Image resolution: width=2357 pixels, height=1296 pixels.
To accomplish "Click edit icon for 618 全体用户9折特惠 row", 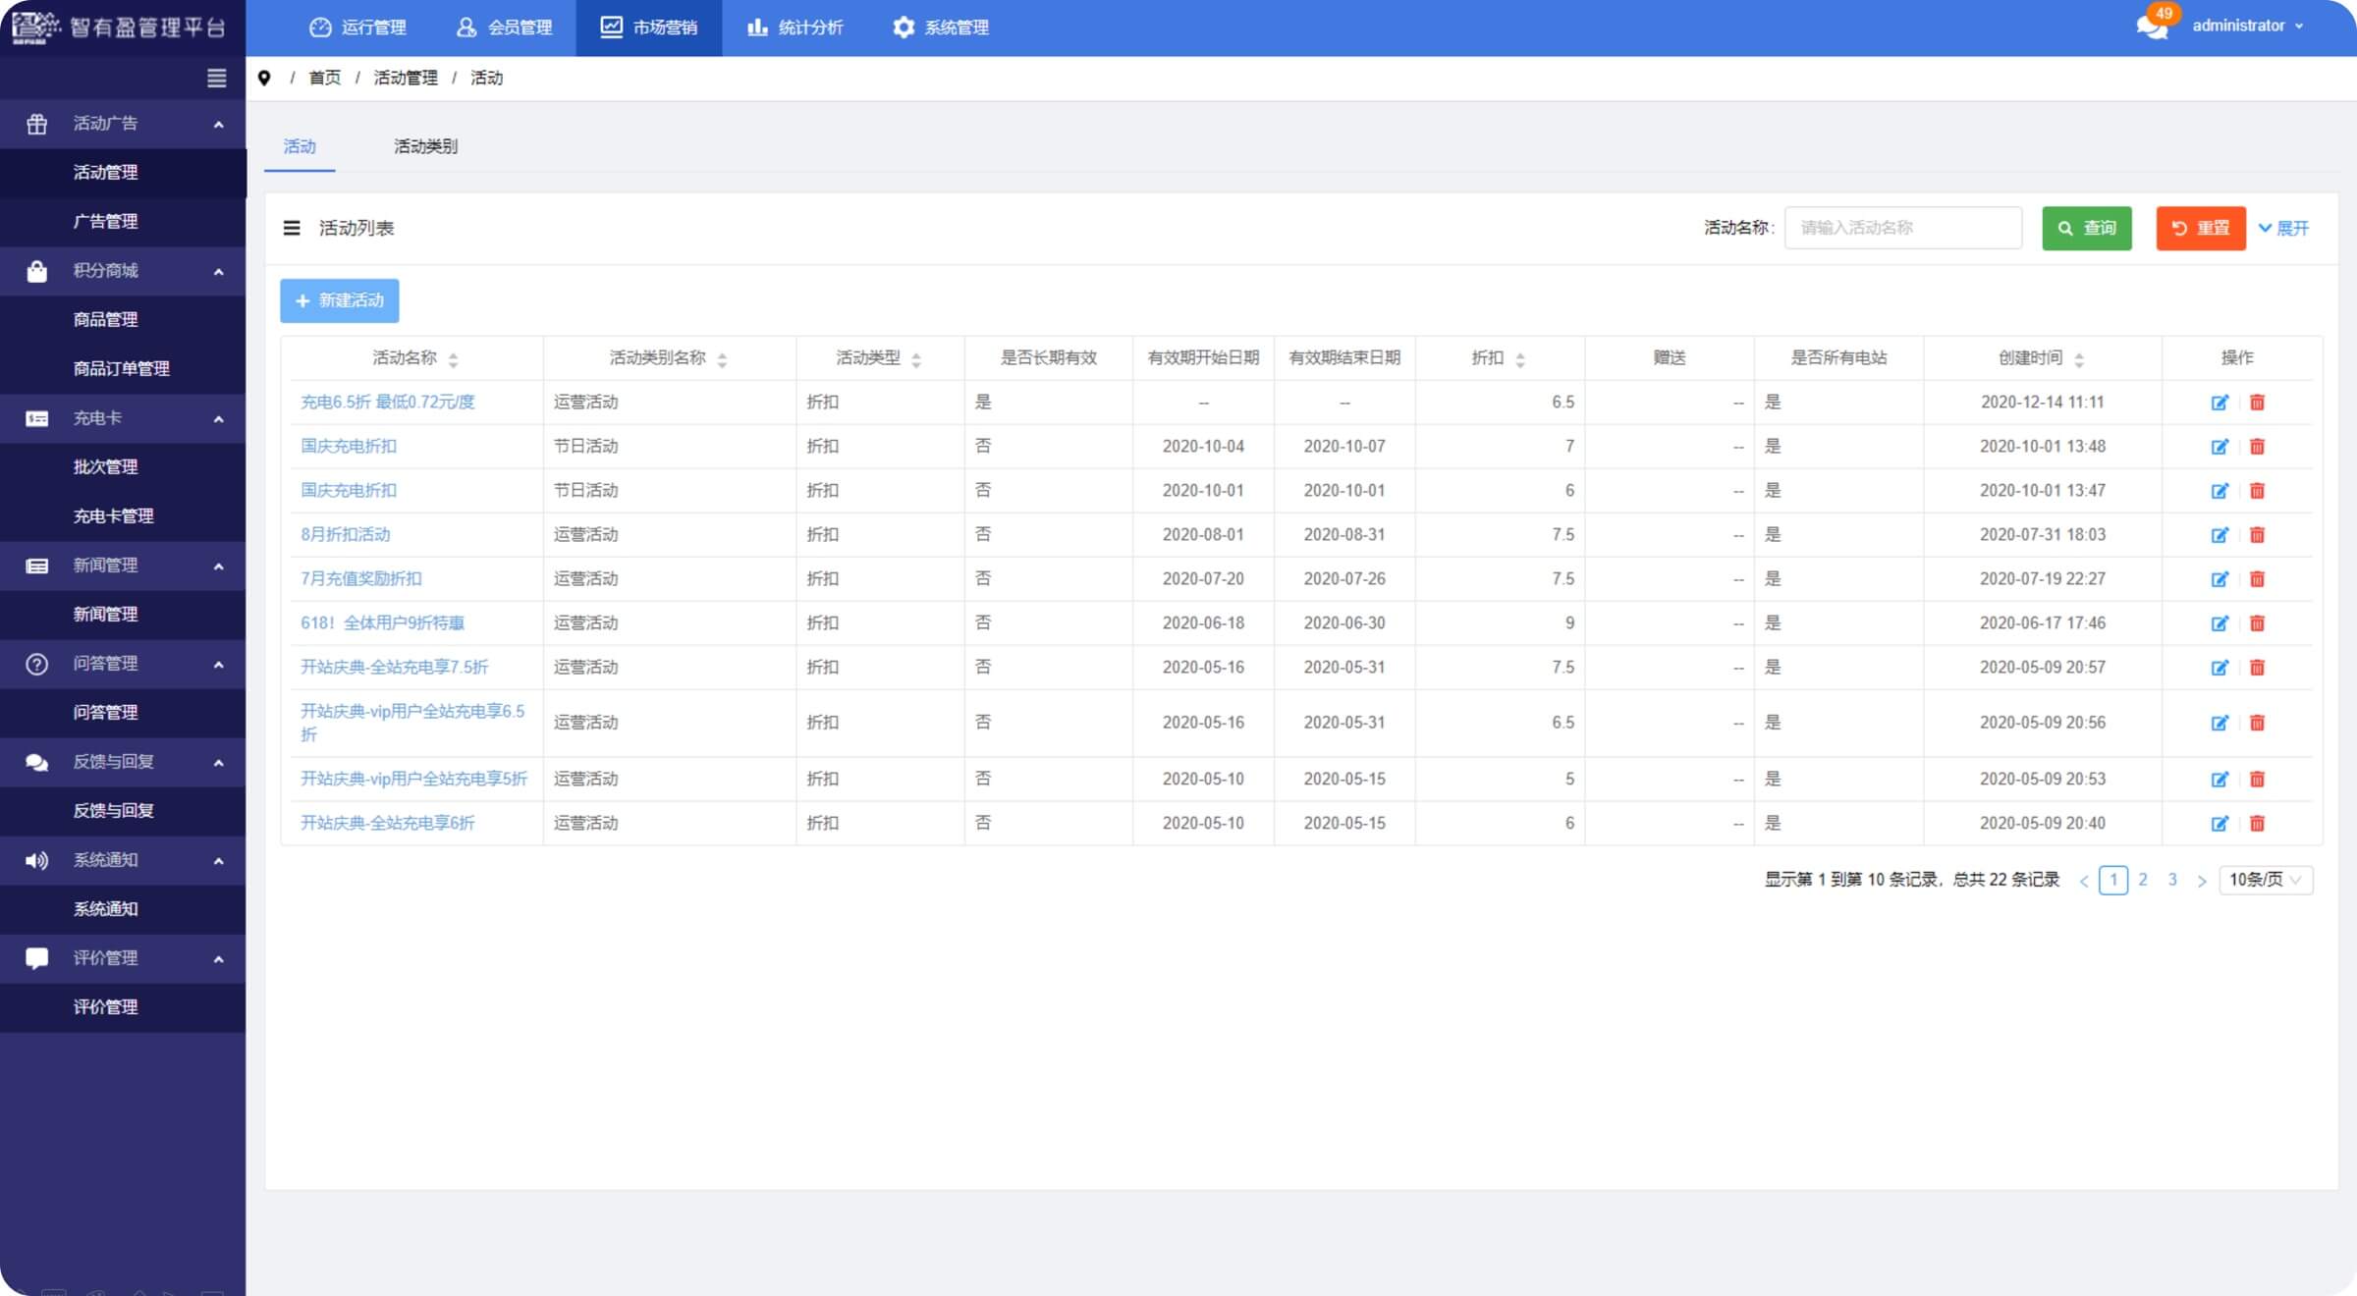I will coord(2219,623).
